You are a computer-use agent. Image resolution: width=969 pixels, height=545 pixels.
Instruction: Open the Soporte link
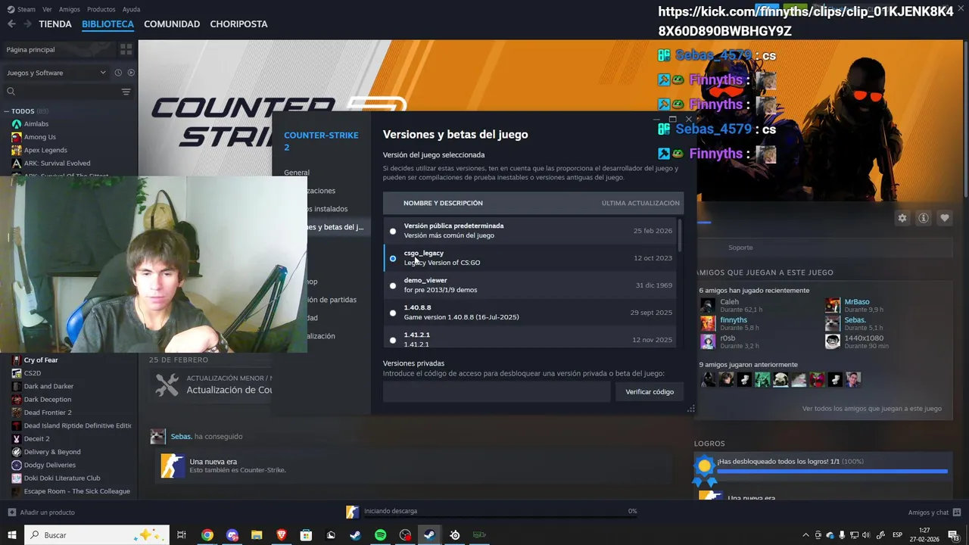pos(740,248)
